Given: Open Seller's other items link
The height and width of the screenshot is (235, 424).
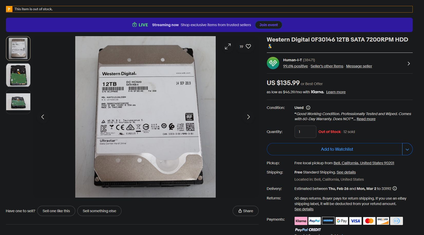Looking at the screenshot, I should click(x=327, y=66).
